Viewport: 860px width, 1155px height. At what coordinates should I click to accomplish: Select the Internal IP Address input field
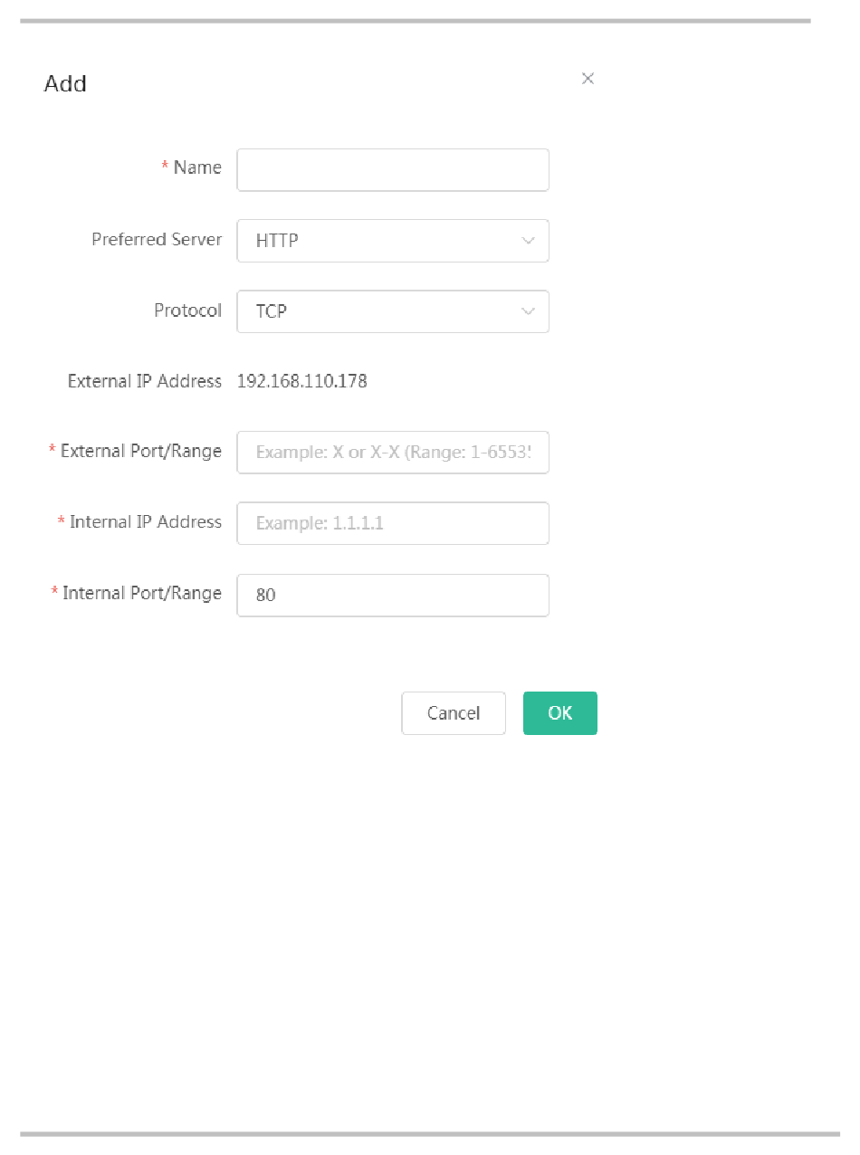coord(393,523)
